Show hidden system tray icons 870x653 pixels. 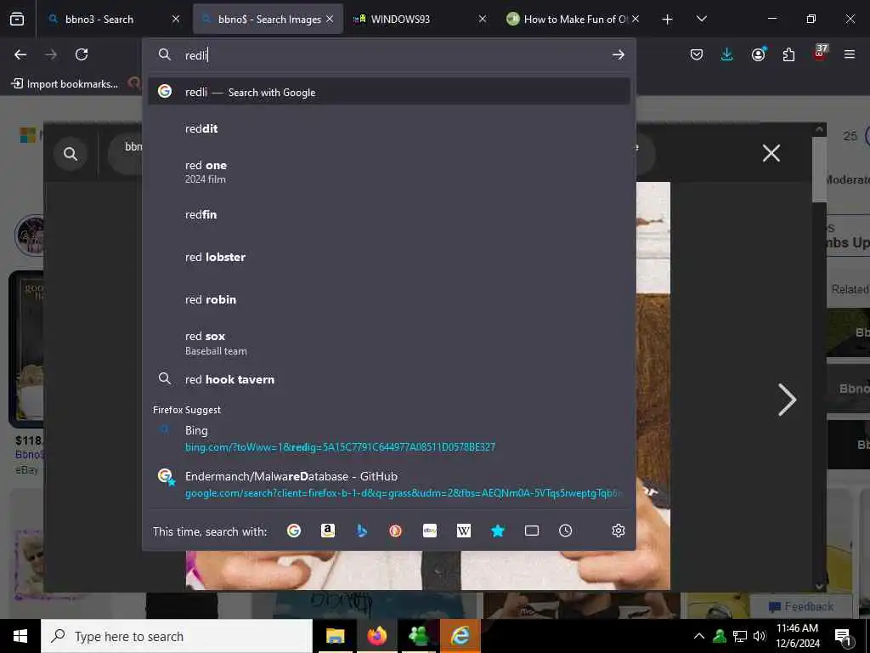coord(699,636)
